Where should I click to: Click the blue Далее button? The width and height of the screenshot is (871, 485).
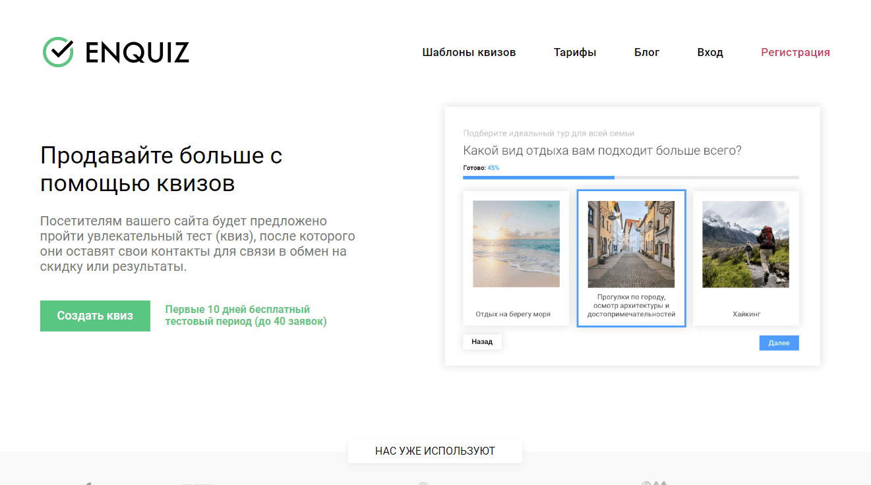coord(779,343)
